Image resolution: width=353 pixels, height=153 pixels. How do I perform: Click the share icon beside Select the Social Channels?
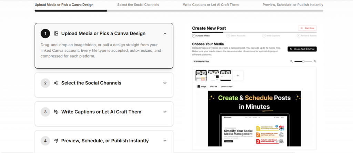(x=56, y=83)
